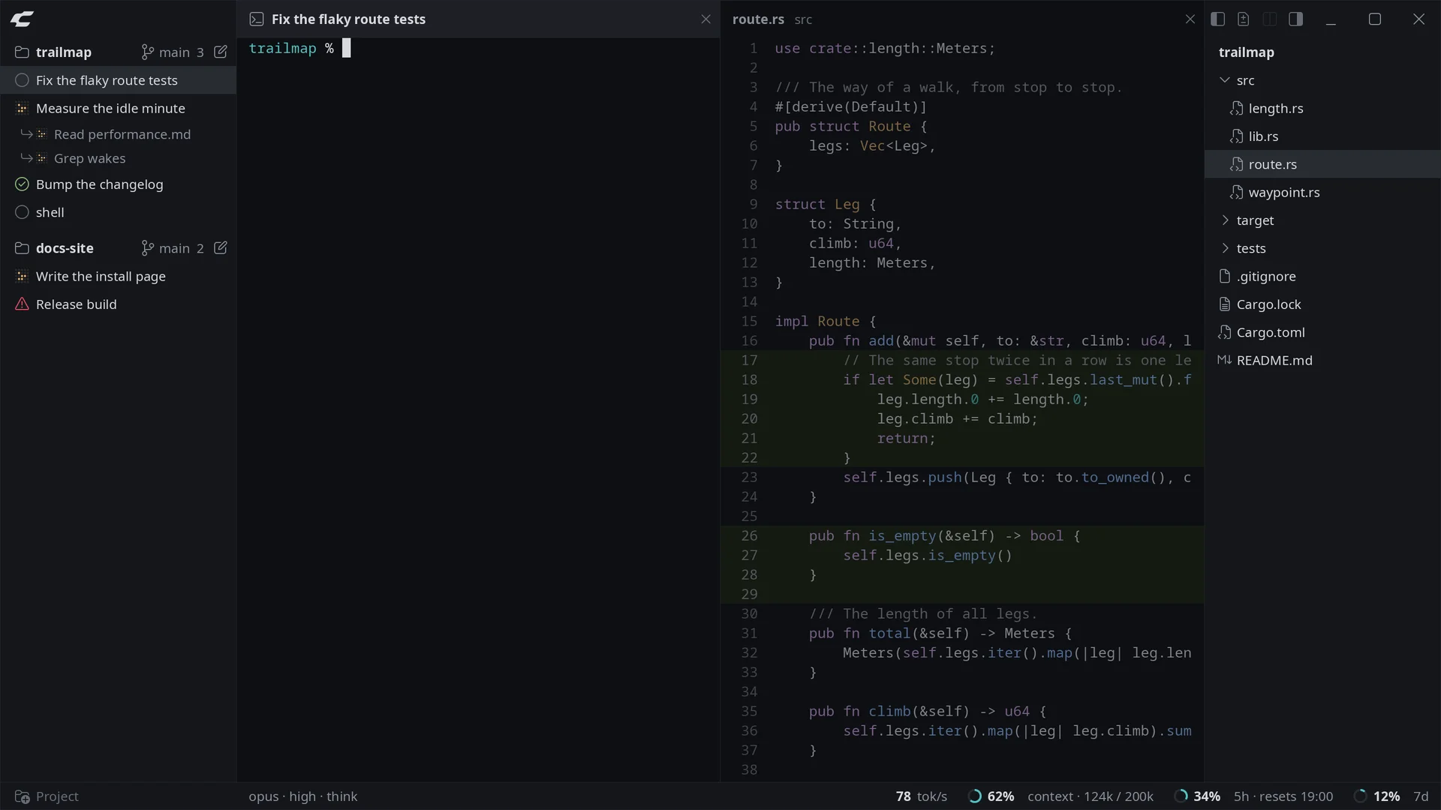Click the branch icon in the docs-site row
This screenshot has width=1441, height=810.
click(148, 248)
